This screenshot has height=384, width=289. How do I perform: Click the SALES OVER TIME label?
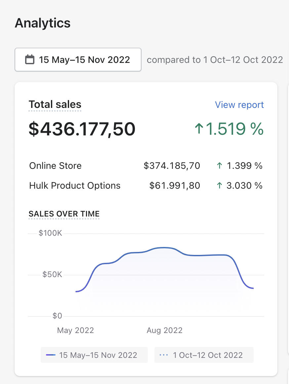(64, 214)
